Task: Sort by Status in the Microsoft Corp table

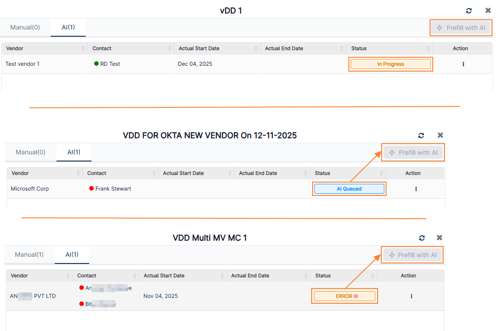Action: tap(382, 173)
